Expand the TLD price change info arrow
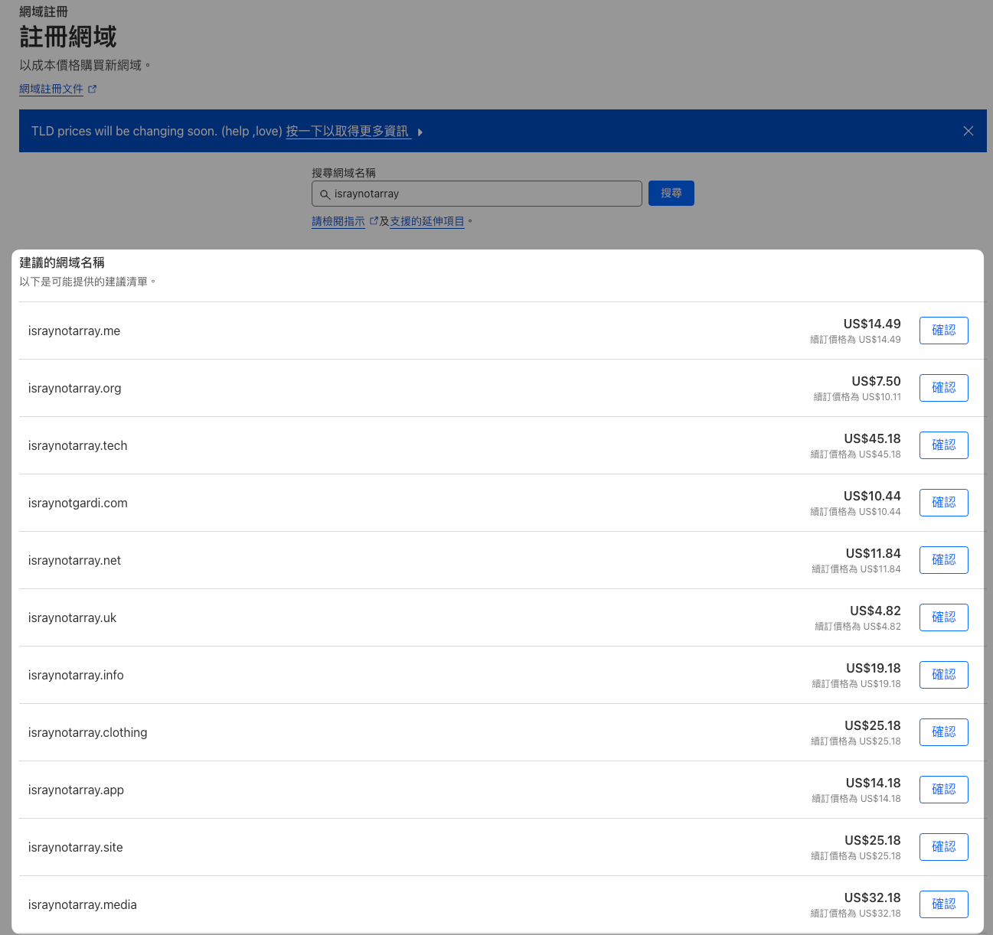This screenshot has width=993, height=935. [x=420, y=132]
